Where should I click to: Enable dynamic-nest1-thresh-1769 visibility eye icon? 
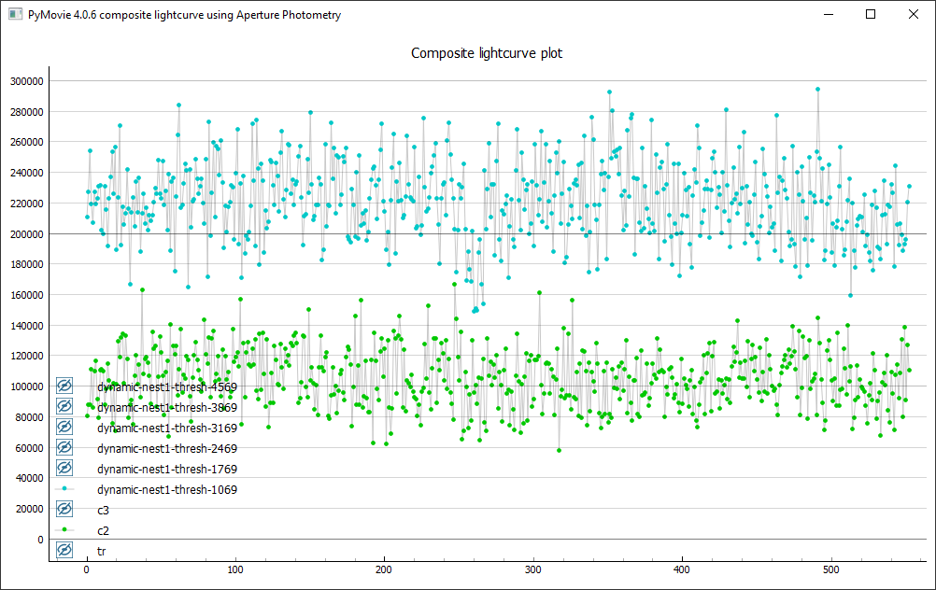[x=64, y=469]
